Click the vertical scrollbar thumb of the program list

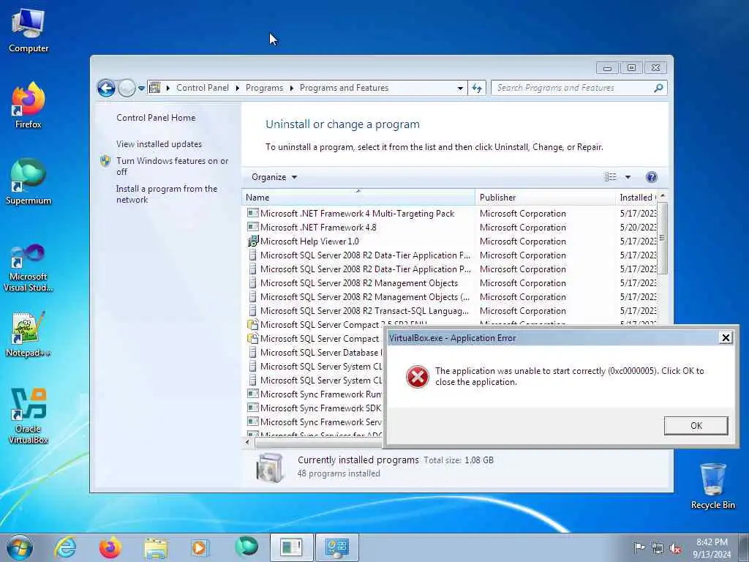tap(662, 238)
